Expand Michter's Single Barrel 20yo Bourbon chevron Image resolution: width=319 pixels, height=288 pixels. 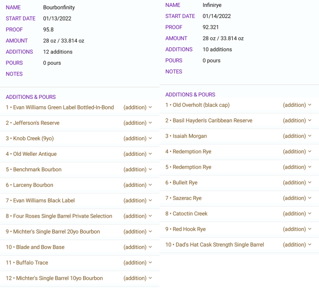click(x=150, y=232)
